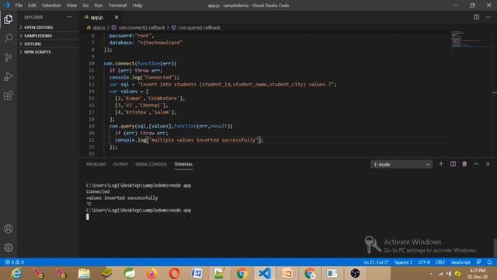
Task: Open the File menu
Action: click(19, 5)
